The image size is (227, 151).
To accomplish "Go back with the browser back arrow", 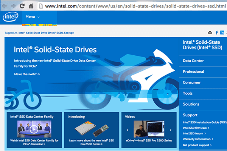I will point(5,6).
